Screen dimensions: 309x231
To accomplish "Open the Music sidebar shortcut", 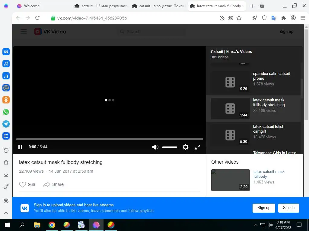I will 6,64.
